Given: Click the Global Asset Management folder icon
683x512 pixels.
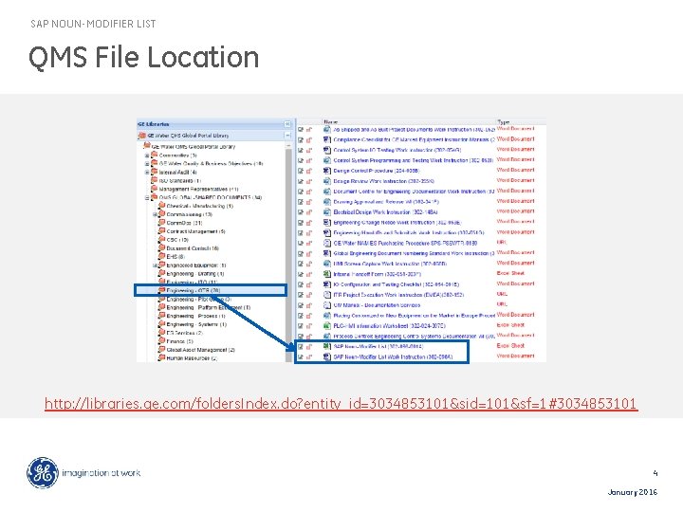Looking at the screenshot, I should pyautogui.click(x=161, y=349).
